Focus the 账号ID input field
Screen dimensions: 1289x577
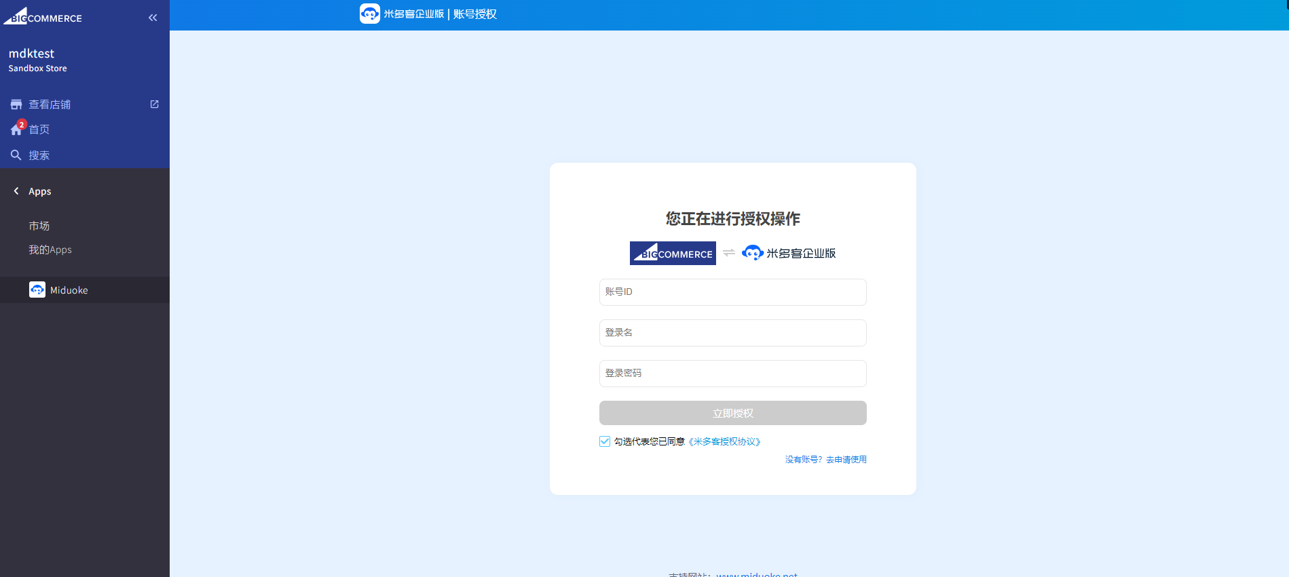pos(732,292)
